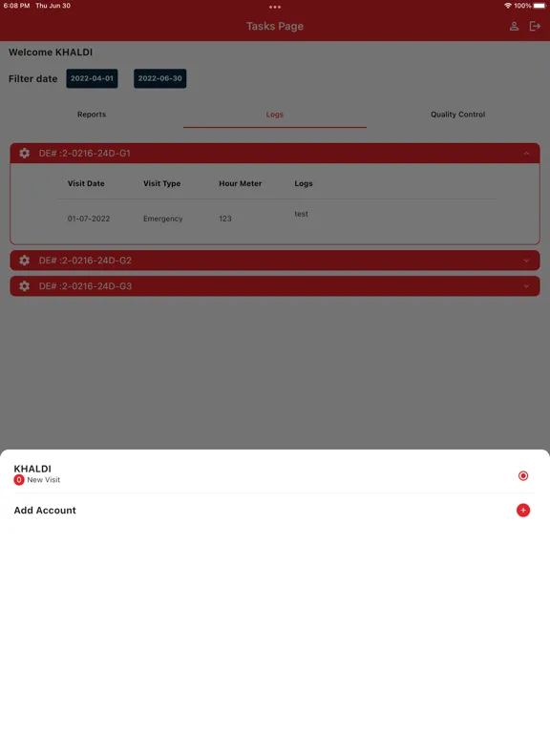Select the 'test' log entry
Image resolution: width=550 pixels, height=733 pixels.
coord(301,214)
